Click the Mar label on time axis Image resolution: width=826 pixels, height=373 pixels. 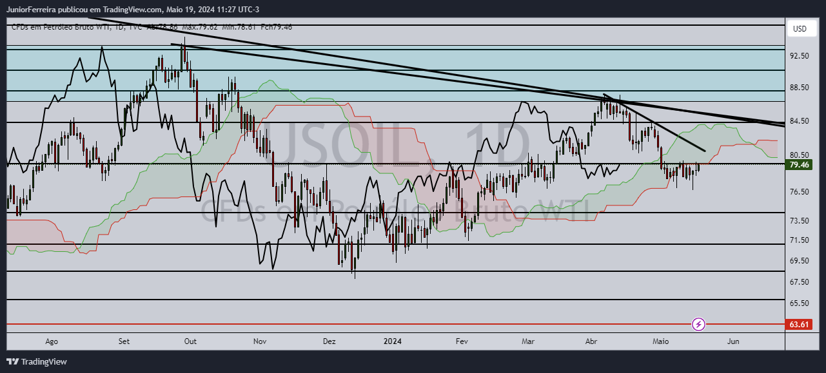click(x=528, y=341)
